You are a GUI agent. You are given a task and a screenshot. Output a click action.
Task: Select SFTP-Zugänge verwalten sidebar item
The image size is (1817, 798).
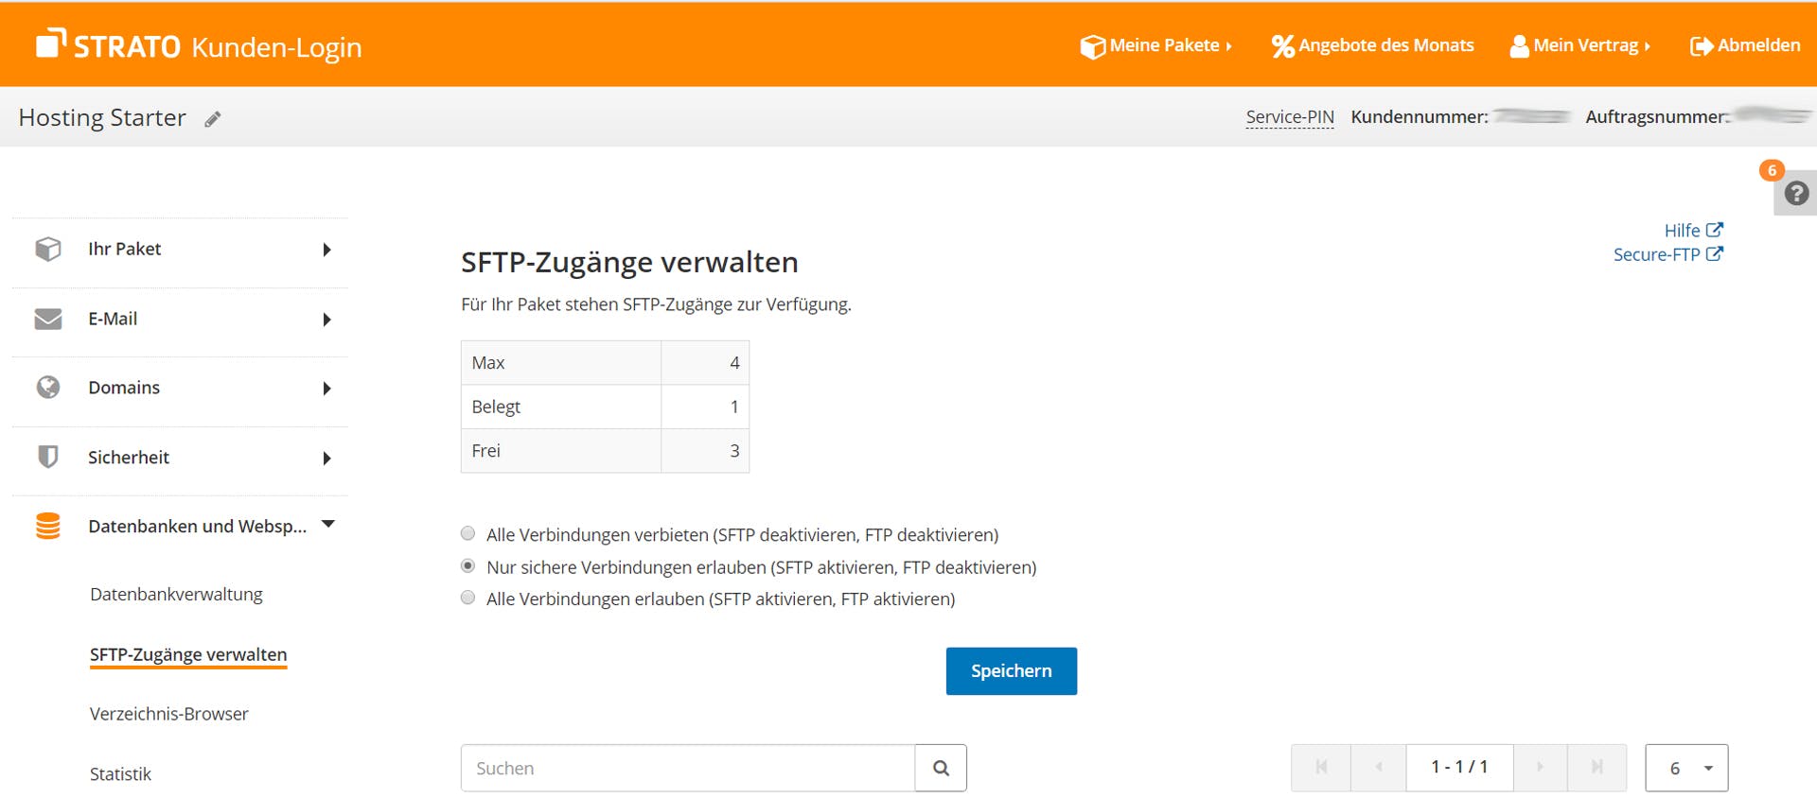[x=188, y=654]
